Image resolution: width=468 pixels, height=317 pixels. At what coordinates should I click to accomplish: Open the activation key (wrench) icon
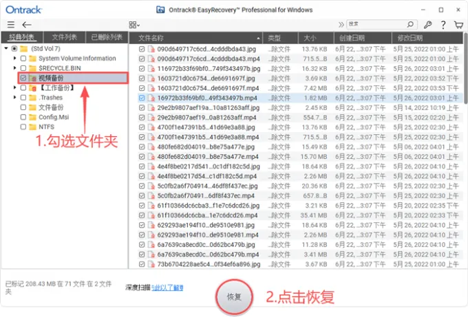[427, 25]
